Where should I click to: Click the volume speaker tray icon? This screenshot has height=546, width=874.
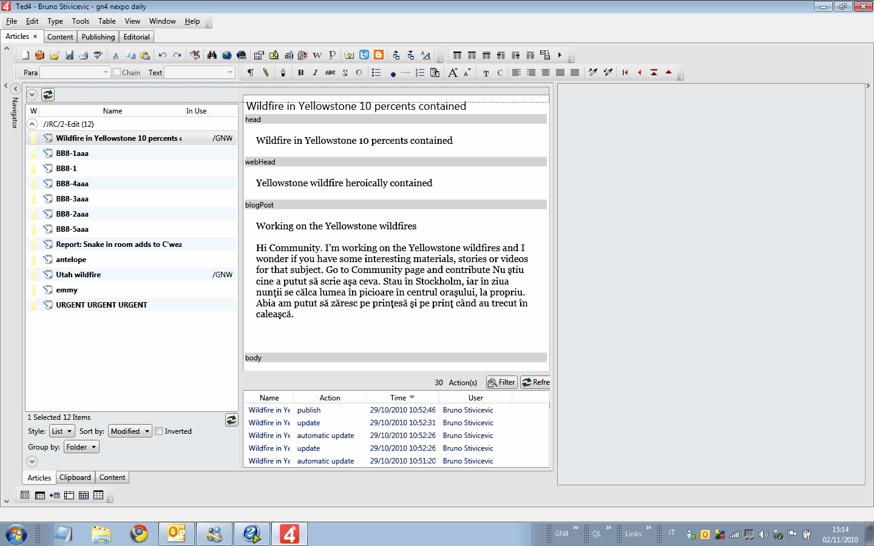point(764,534)
